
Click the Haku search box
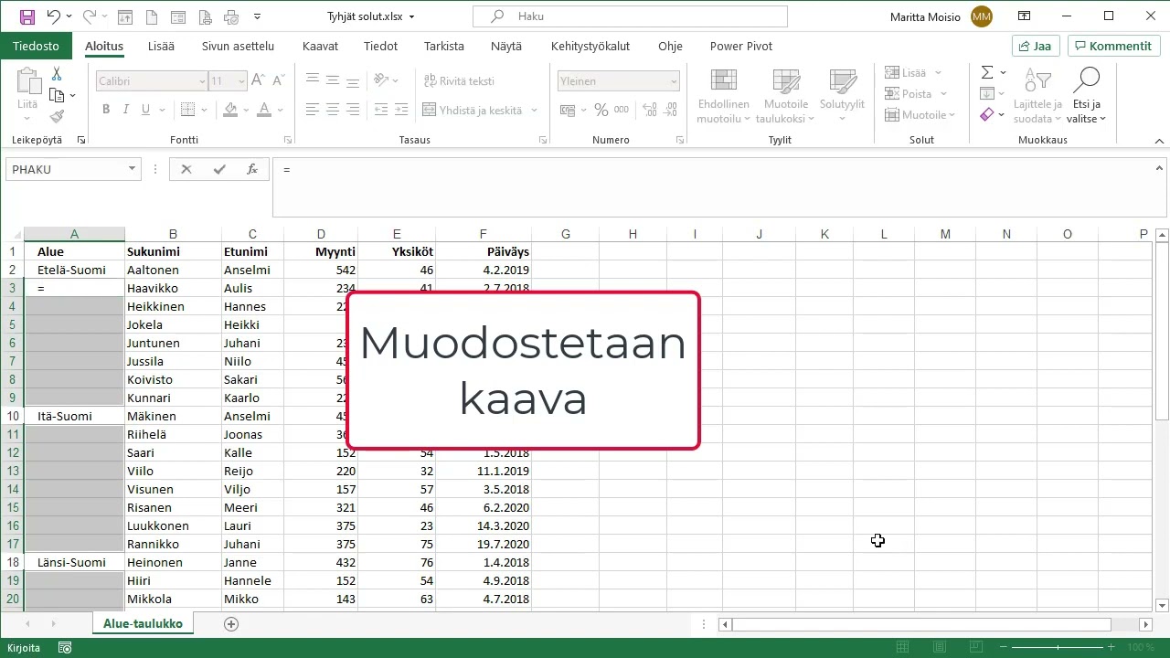pos(630,16)
